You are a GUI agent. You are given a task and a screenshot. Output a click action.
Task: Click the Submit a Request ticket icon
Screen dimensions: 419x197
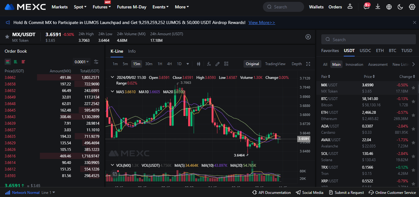pyautogui.click(x=331, y=193)
